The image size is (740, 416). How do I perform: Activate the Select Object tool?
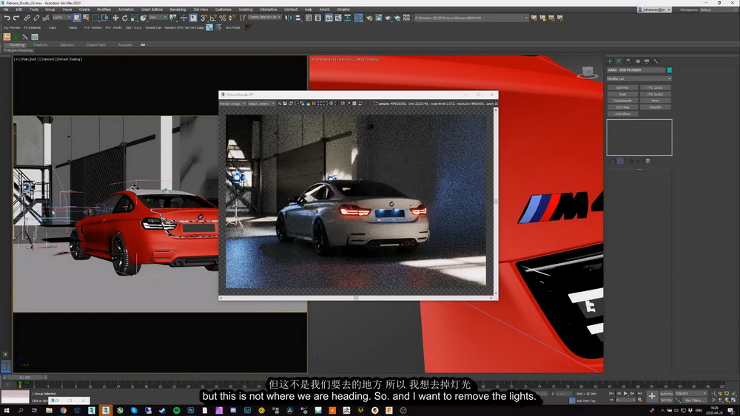(77, 18)
